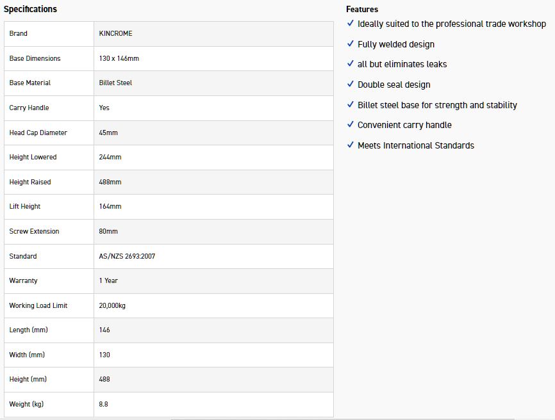Select the "164mm" lift height value
555x420 pixels.
point(110,206)
